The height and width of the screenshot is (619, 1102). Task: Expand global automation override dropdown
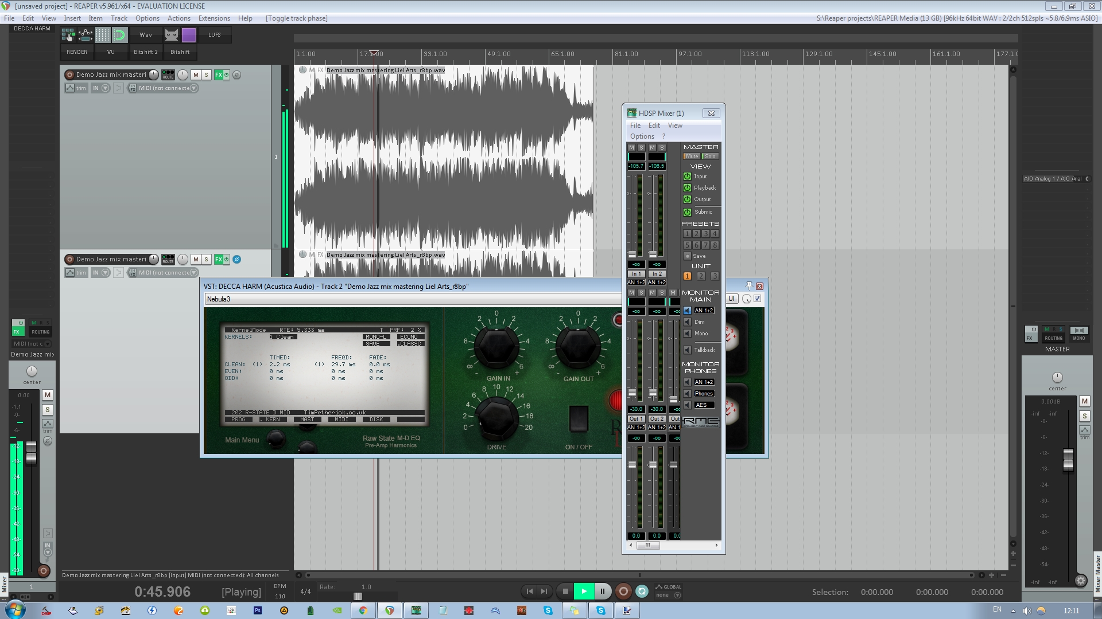point(677,596)
